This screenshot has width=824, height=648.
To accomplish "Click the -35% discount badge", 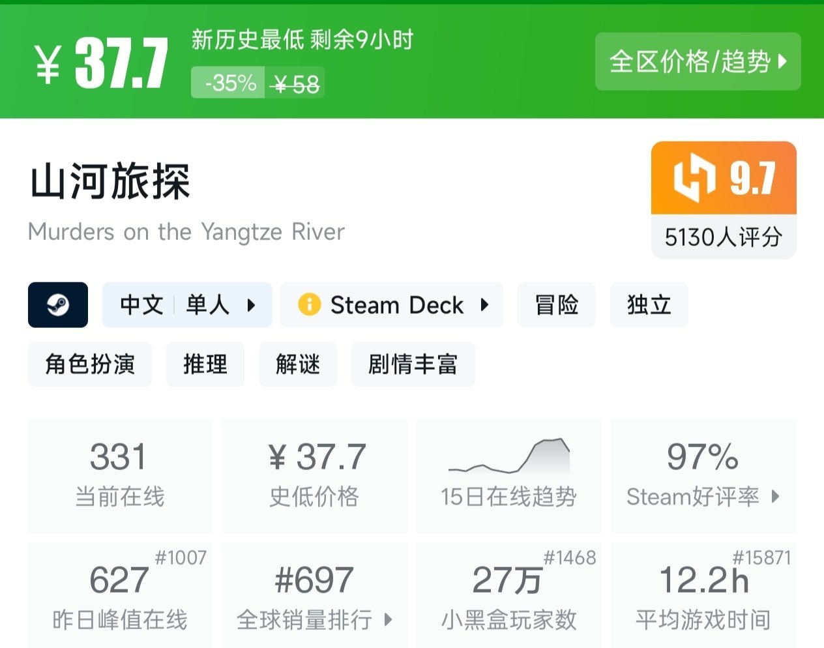I will click(229, 83).
